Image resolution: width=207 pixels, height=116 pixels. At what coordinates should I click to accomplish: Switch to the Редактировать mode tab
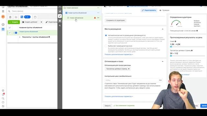pyautogui.click(x=149, y=10)
